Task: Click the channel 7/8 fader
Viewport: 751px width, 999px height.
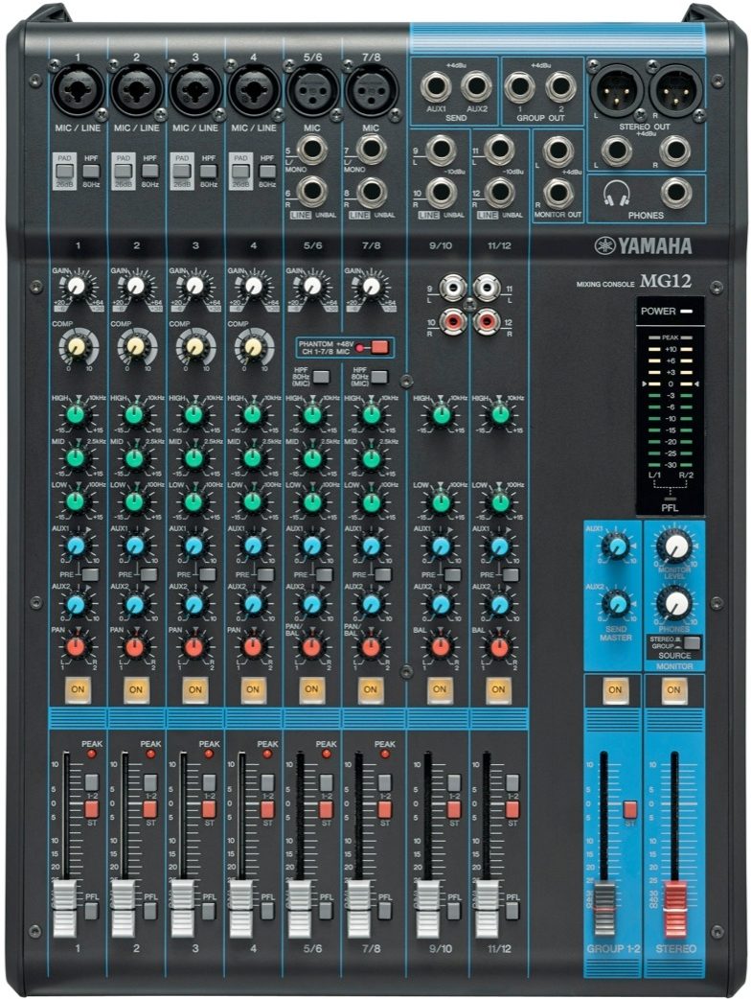Action: [x=359, y=909]
